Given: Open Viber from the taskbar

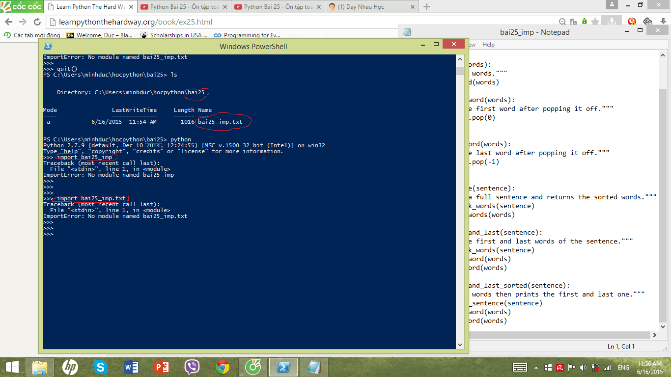Looking at the screenshot, I should click(x=192, y=367).
